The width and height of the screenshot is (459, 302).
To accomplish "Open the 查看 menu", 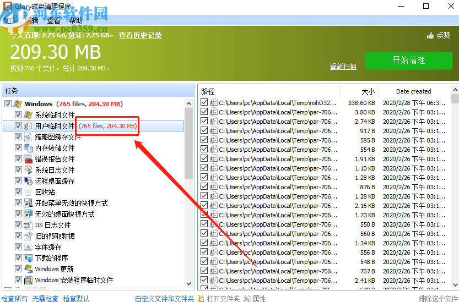I will click(53, 20).
